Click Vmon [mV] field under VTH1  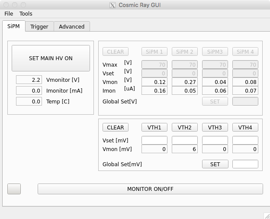[154, 149]
